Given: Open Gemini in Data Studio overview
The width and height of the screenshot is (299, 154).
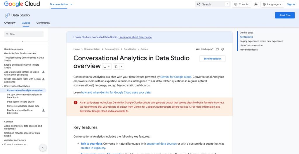Looking at the screenshot, I should tap(20, 53).
